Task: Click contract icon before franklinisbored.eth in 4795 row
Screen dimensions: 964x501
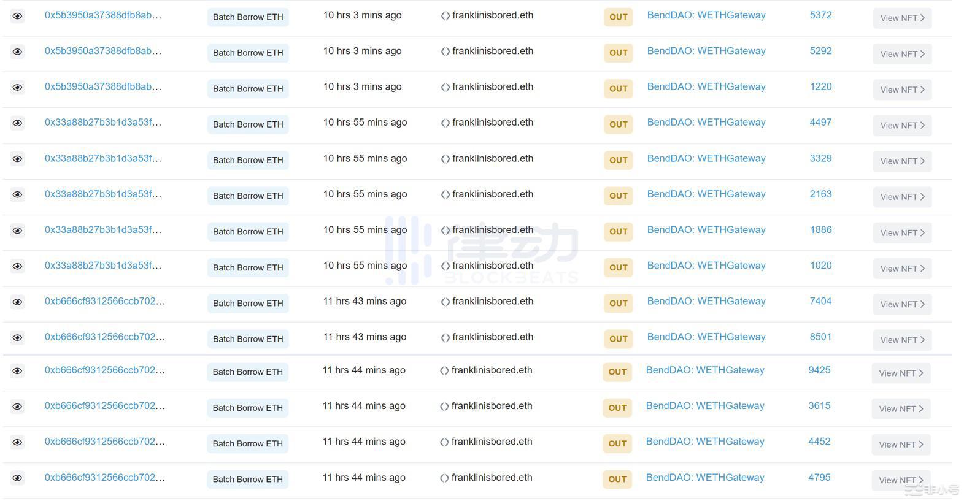Action: pyautogui.click(x=444, y=478)
